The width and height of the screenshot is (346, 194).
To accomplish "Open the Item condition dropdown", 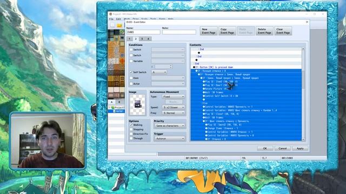I will coord(168,78).
